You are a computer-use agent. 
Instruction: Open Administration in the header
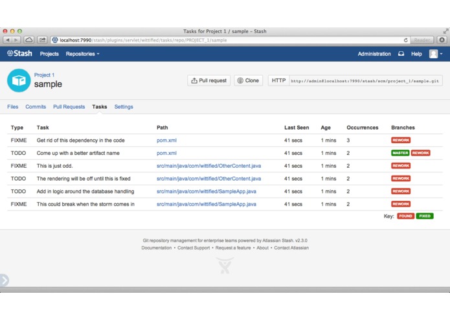pyautogui.click(x=374, y=54)
